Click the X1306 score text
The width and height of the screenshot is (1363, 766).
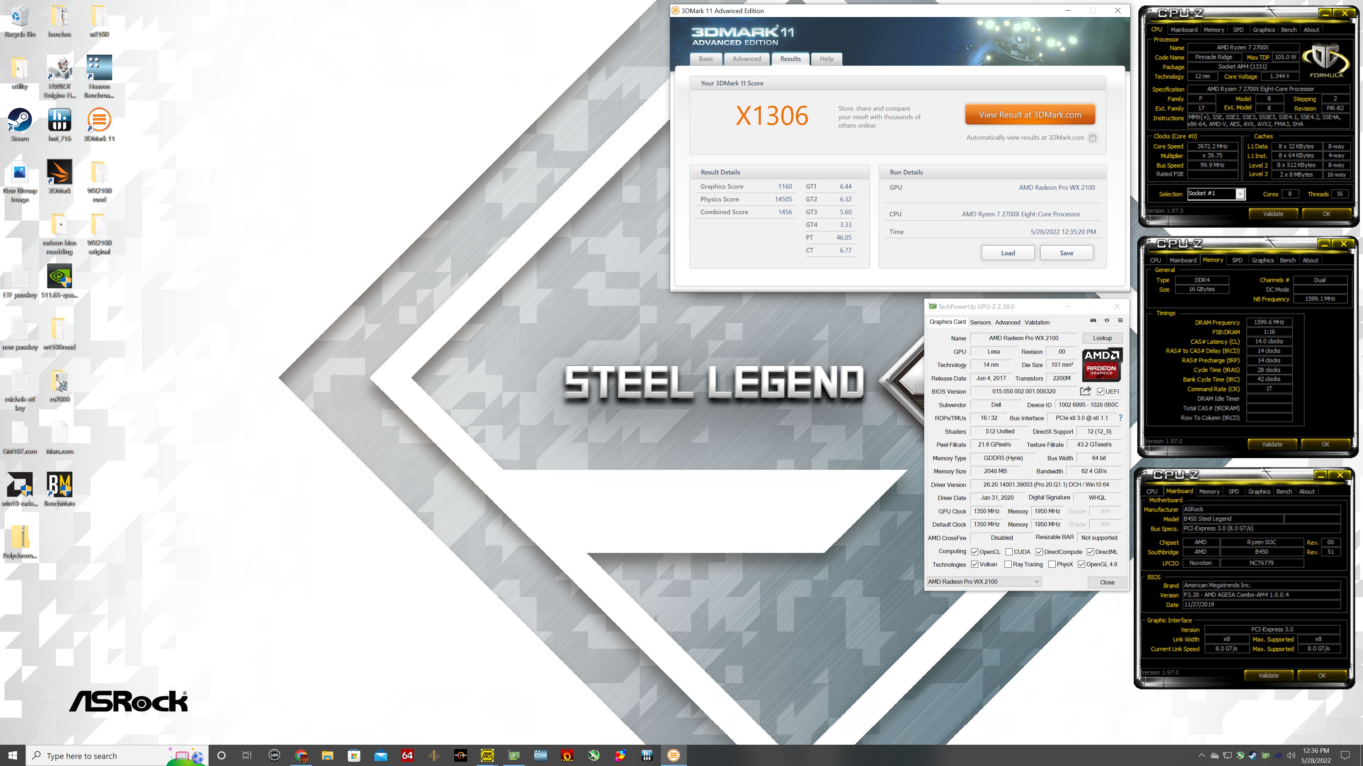(x=772, y=115)
